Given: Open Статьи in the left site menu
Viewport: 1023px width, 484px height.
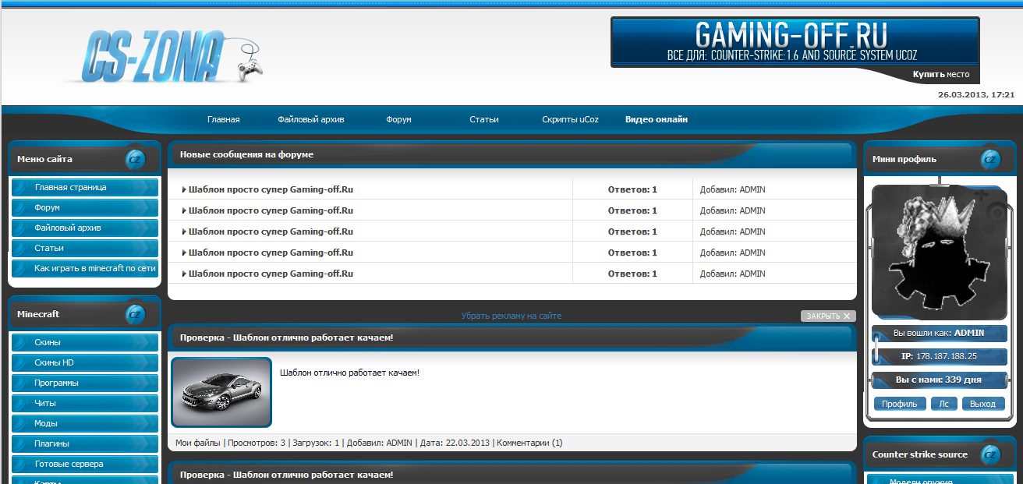Looking at the screenshot, I should [85, 248].
